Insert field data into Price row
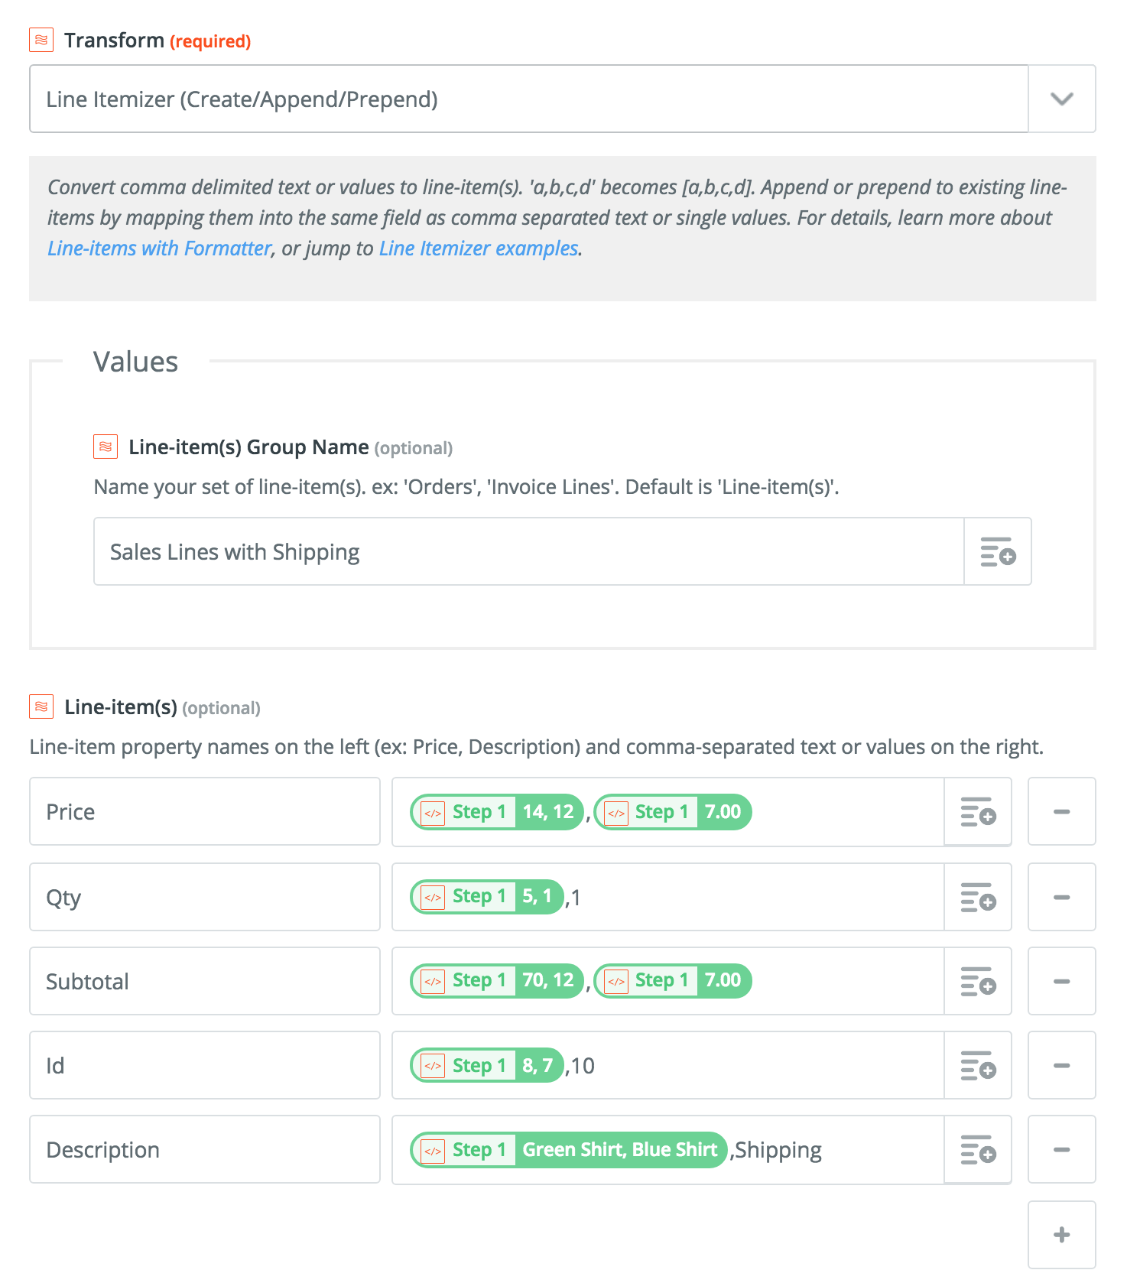The image size is (1127, 1283). pos(977,812)
